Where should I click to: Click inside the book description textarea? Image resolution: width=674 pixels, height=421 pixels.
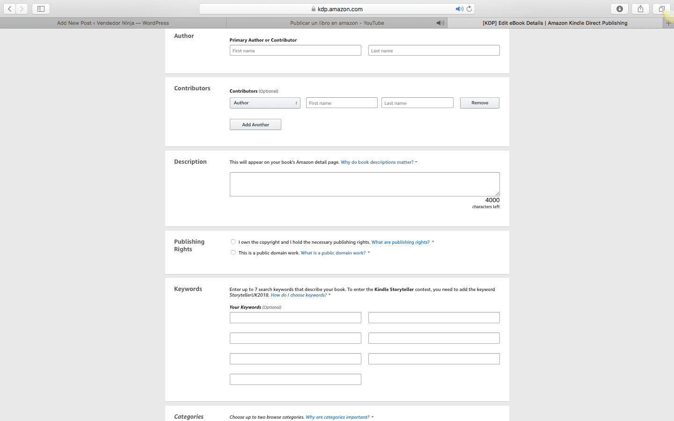pyautogui.click(x=365, y=184)
